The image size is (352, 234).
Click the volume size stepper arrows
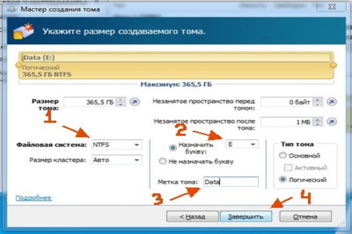click(121, 102)
